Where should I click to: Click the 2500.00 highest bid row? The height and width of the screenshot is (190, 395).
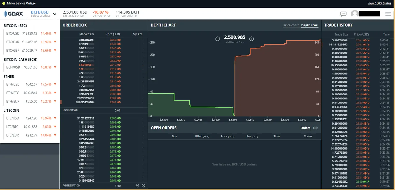click(x=104, y=118)
